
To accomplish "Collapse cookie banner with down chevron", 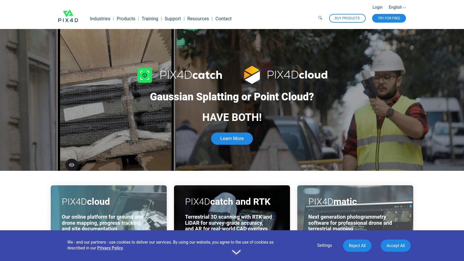I will coord(236,252).
